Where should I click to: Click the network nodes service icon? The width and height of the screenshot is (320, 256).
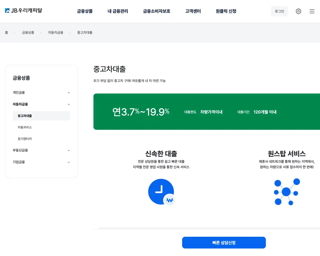[287, 192]
